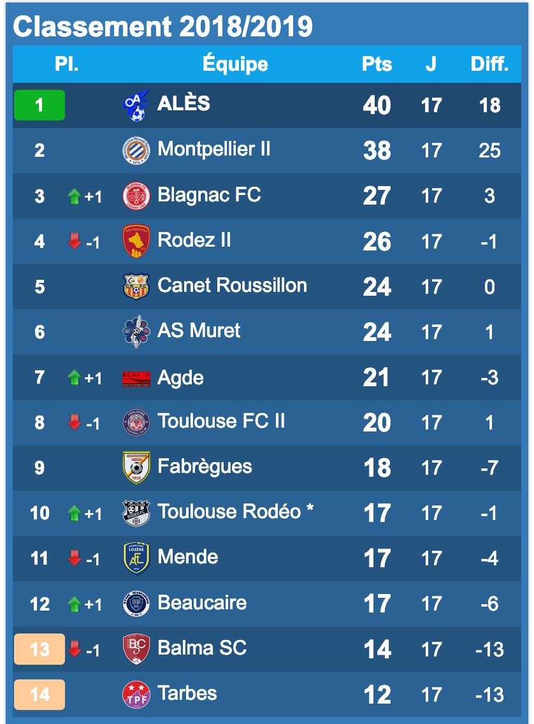
Task: Click red down arrow beside Rodez II
Action: point(75,242)
